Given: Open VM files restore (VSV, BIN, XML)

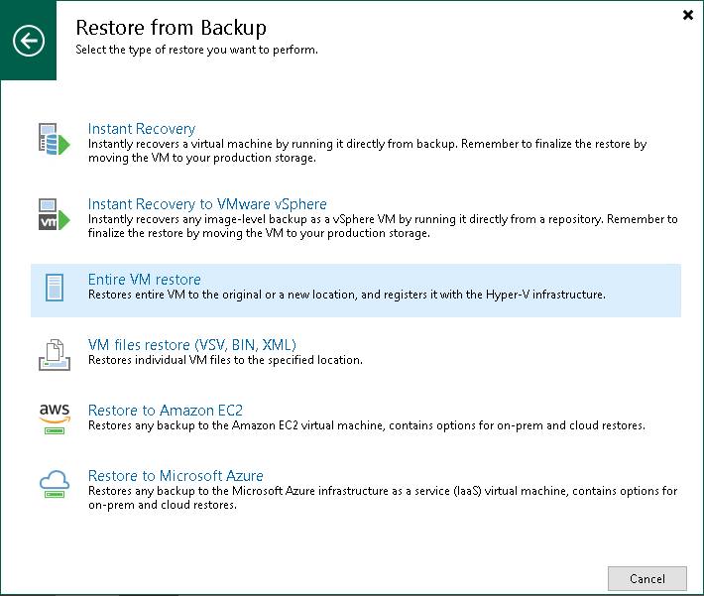Looking at the screenshot, I should 192,345.
